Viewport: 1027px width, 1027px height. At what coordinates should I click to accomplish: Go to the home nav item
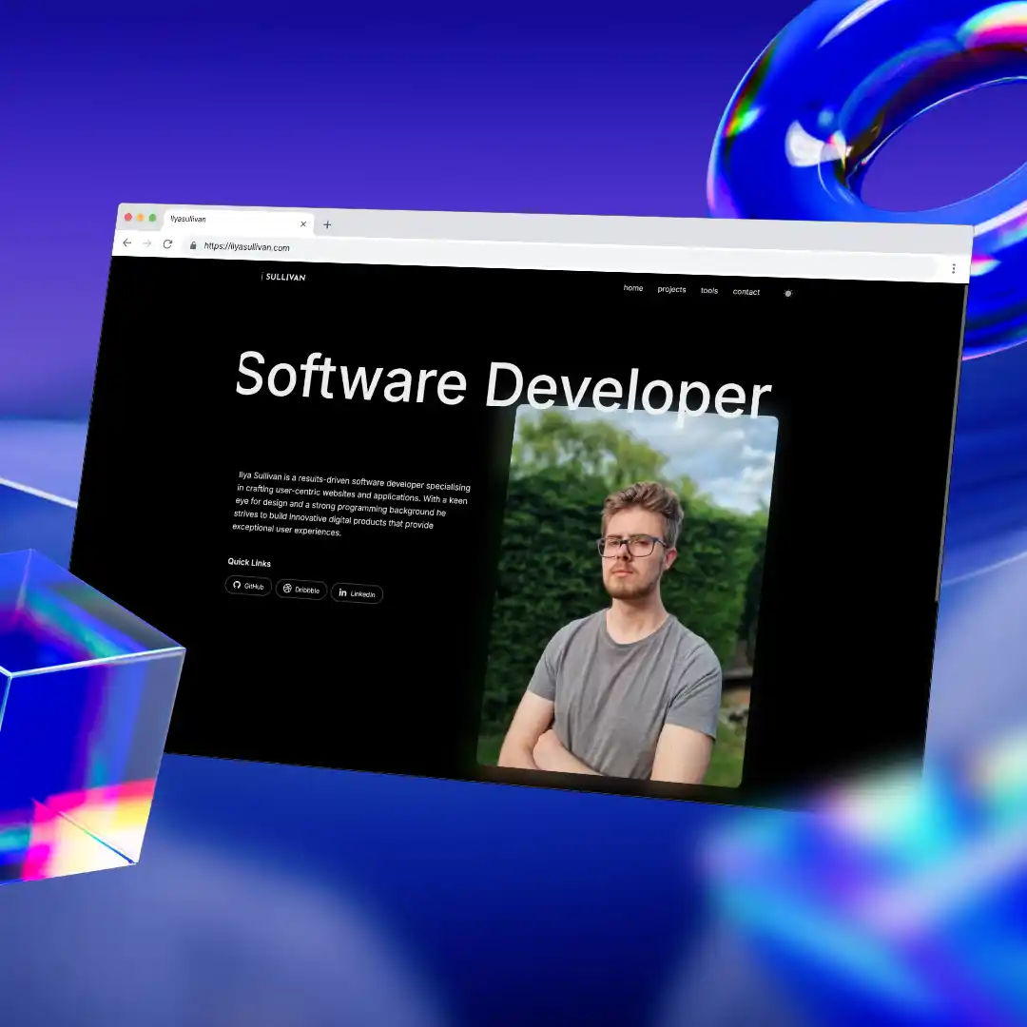[x=633, y=288]
